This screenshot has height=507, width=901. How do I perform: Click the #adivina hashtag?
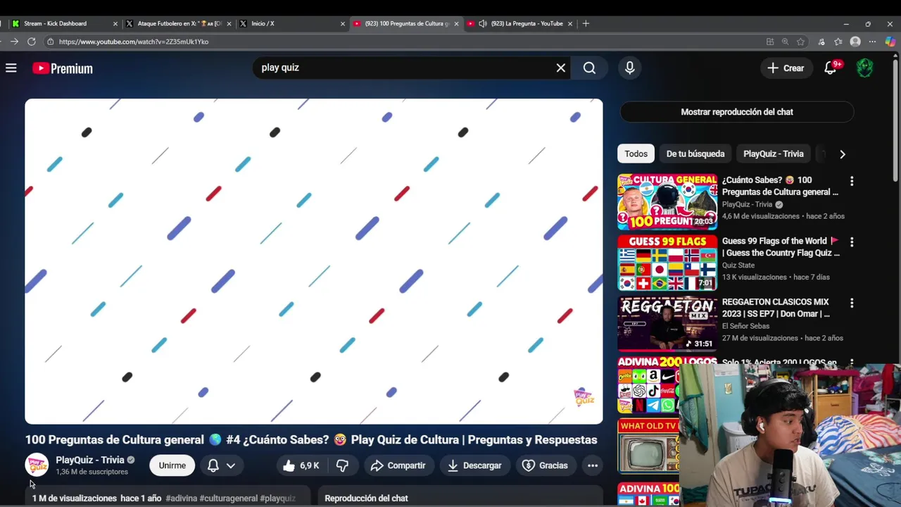pyautogui.click(x=182, y=498)
